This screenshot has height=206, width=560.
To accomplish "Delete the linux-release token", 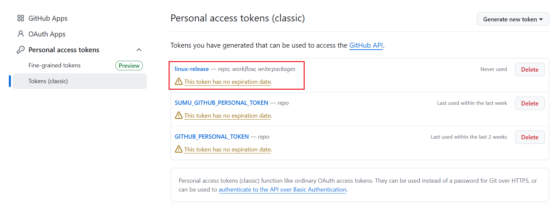I will 529,70.
